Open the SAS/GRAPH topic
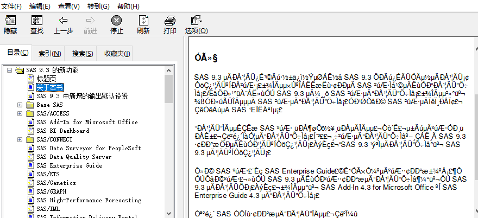The height and width of the screenshot is (218, 478). 51,191
